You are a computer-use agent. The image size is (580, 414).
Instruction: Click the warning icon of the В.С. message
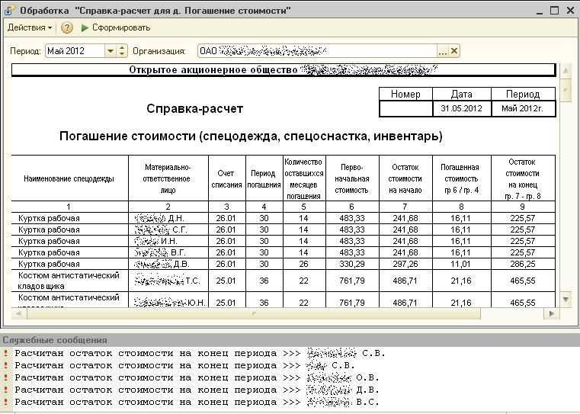coord(6,402)
